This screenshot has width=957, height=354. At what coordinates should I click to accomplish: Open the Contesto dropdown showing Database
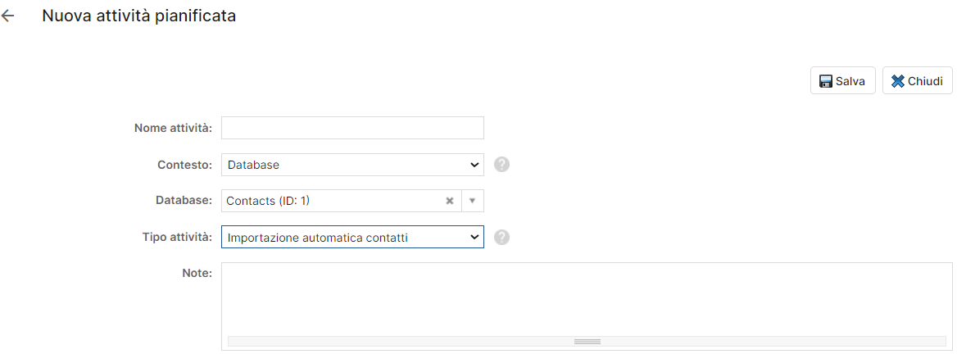click(x=353, y=165)
